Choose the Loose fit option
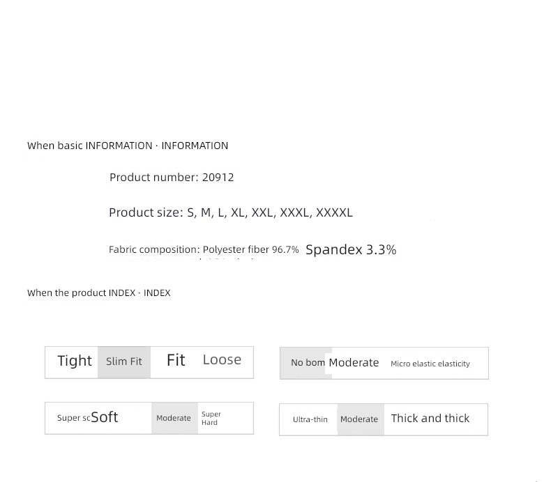Viewport: 551px width, 482px height. tap(222, 360)
